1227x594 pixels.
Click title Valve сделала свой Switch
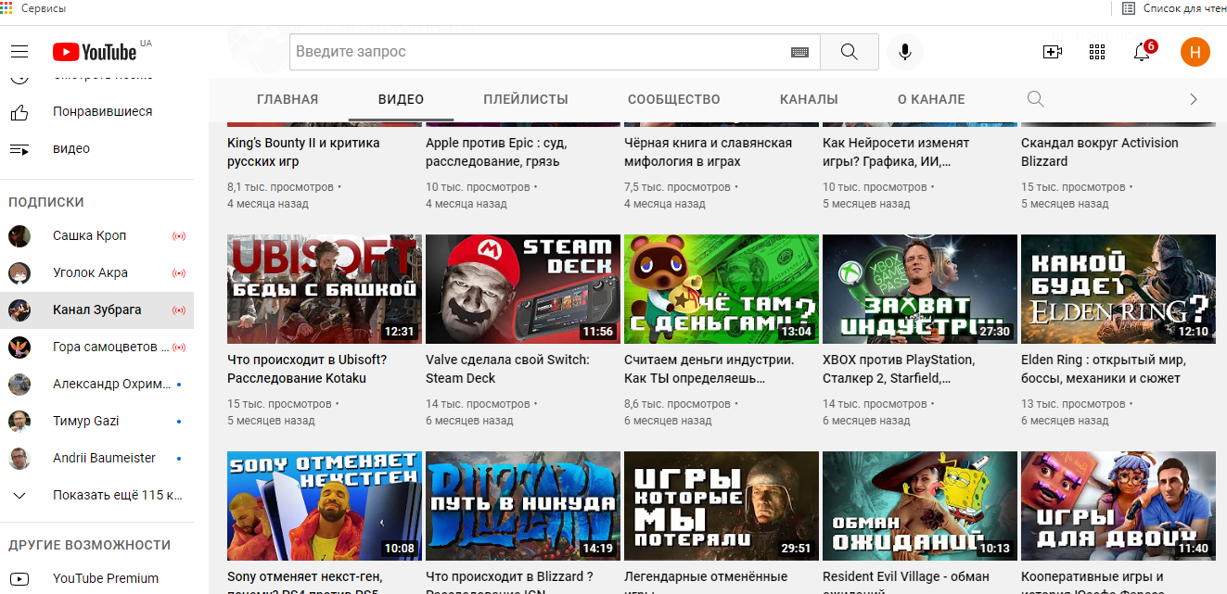coord(507,369)
